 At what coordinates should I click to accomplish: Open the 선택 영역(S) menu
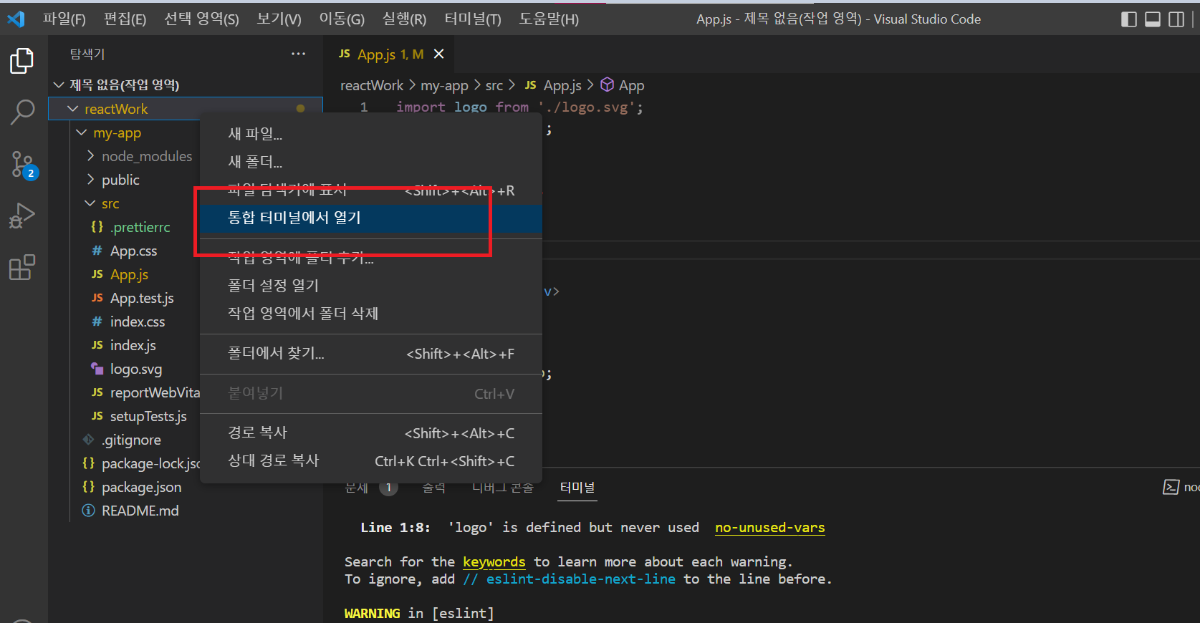click(x=201, y=19)
